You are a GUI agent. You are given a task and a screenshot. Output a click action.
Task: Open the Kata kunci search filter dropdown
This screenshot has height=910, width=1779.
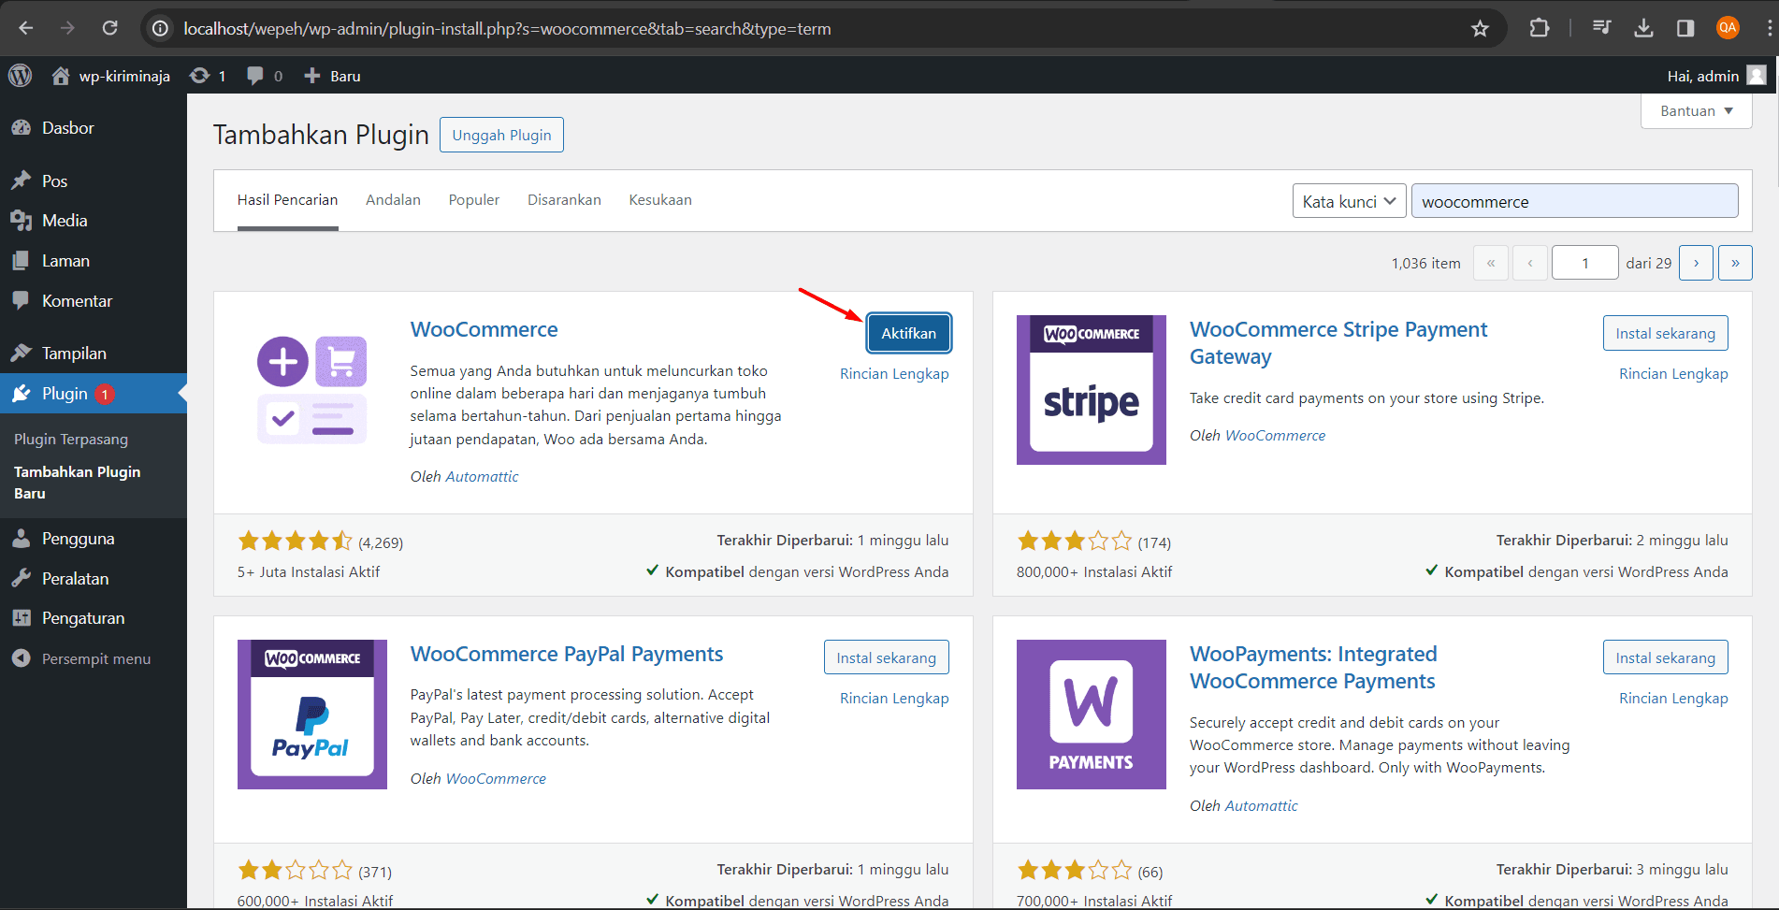[x=1349, y=200]
